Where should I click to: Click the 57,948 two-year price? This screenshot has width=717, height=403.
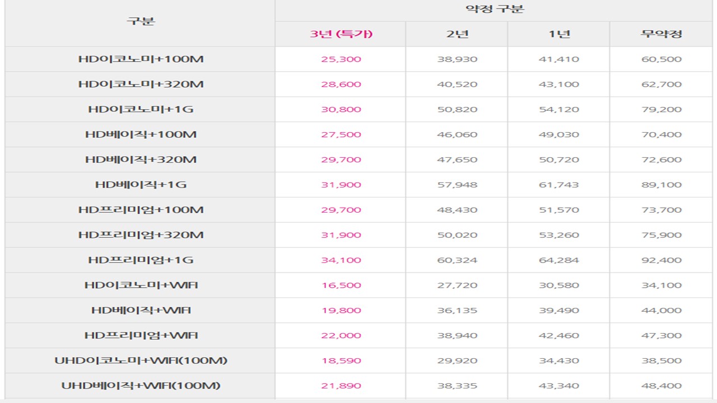[457, 185]
